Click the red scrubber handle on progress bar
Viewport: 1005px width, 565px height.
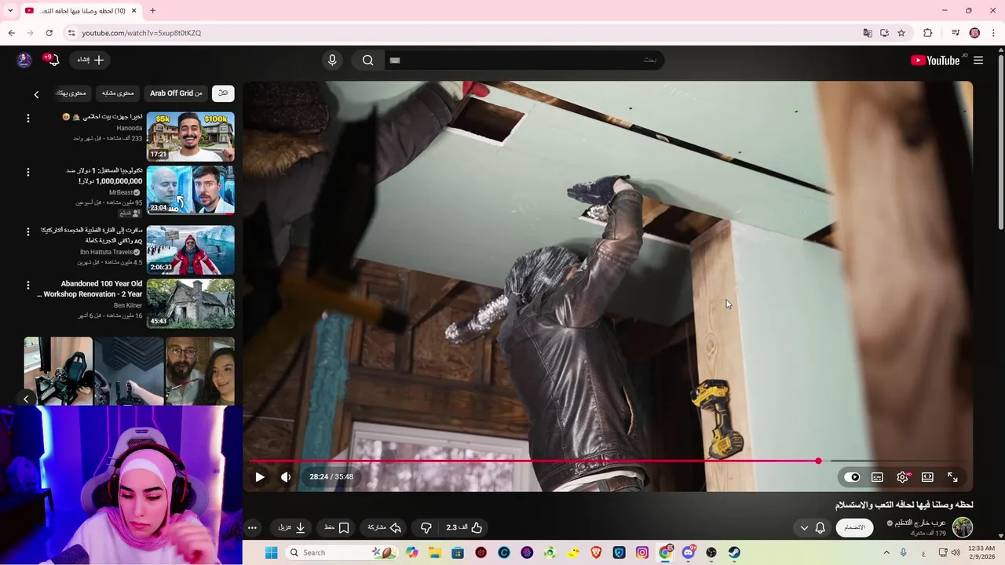818,461
